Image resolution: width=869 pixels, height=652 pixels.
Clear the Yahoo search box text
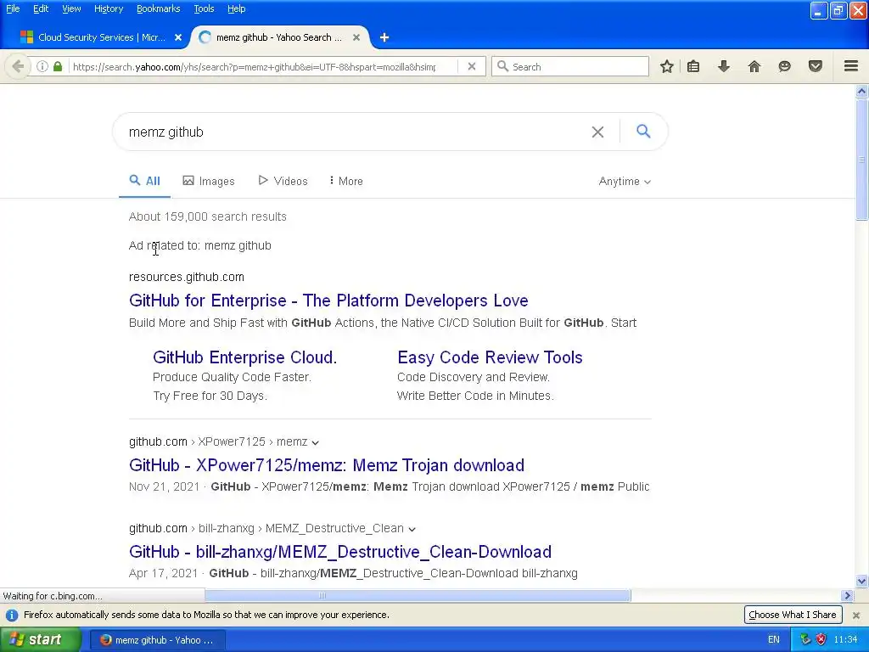click(x=597, y=132)
